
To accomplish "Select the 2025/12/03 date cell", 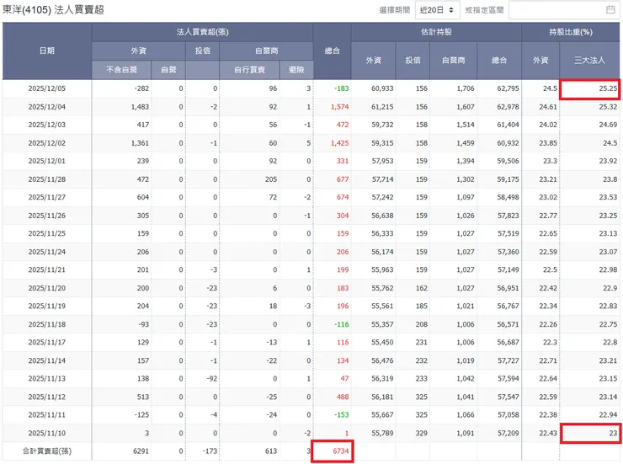I will coord(47,125).
